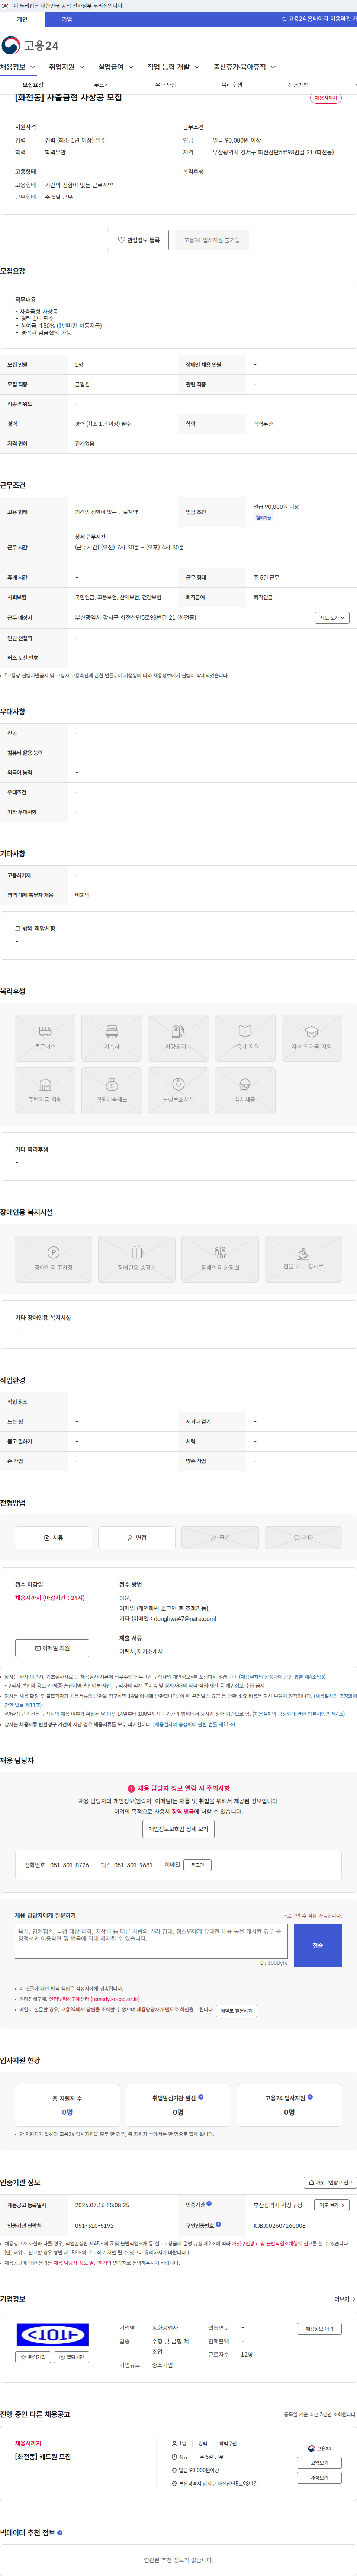
Task: Click the 더보기 link in 기업정보
Action: pos(345,2299)
